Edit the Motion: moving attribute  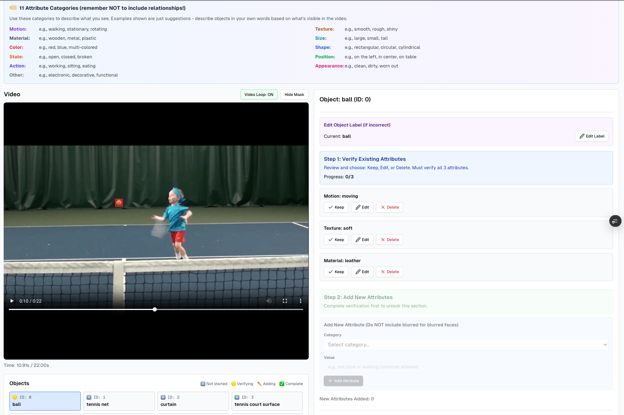tap(362, 207)
